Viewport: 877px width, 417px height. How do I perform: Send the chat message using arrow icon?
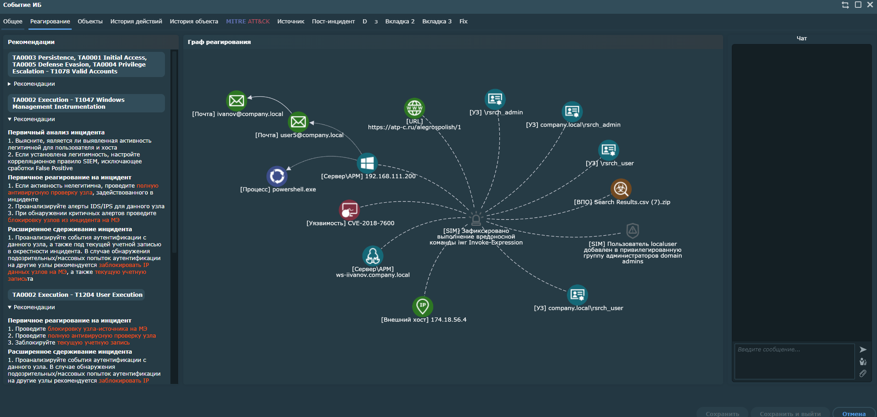point(863,349)
